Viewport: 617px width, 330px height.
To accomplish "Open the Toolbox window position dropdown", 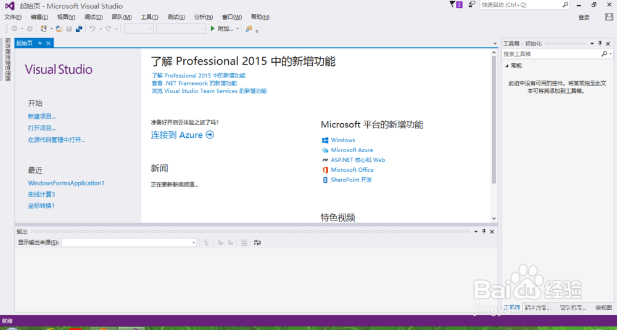I will (x=592, y=44).
